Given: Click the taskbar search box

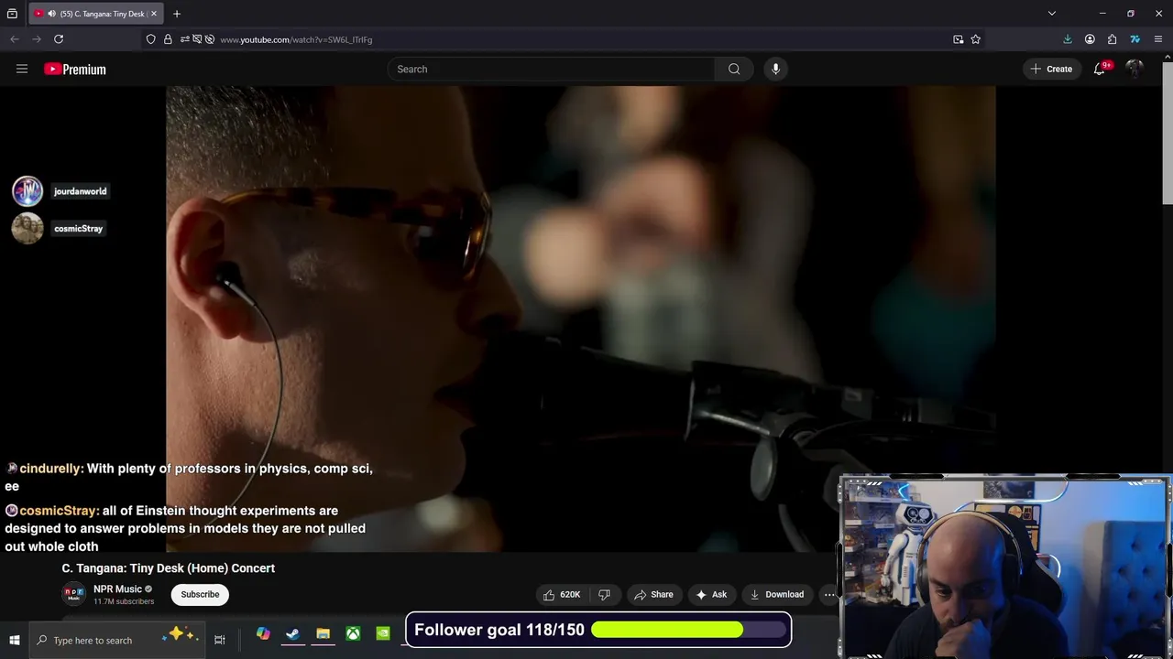Looking at the screenshot, I should click(117, 640).
